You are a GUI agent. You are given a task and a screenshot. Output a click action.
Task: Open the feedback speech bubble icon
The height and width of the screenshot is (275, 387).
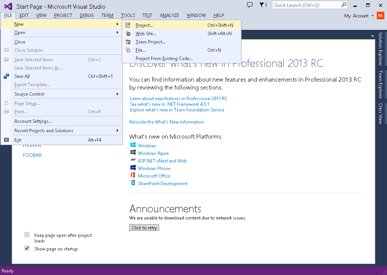point(250,5)
